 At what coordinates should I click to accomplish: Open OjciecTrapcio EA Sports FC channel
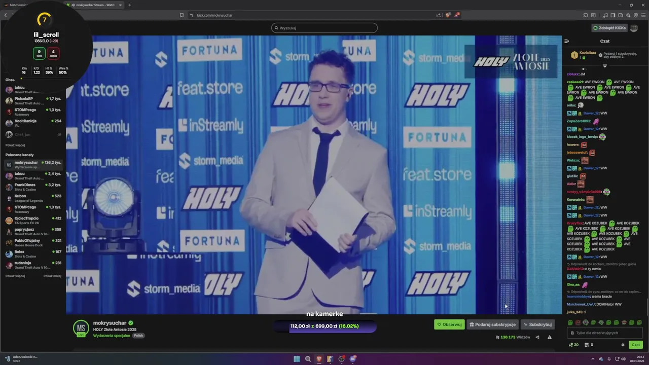pos(33,221)
